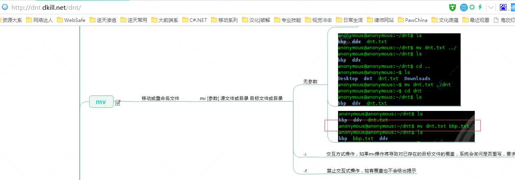The width and height of the screenshot is (515, 180).
Task: Open the 网络达人 bookmark folder
Action: click(x=39, y=20)
